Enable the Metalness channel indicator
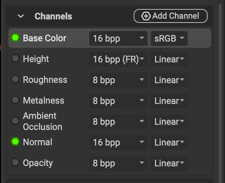Image resolution: width=225 pixels, height=183 pixels. click(15, 101)
